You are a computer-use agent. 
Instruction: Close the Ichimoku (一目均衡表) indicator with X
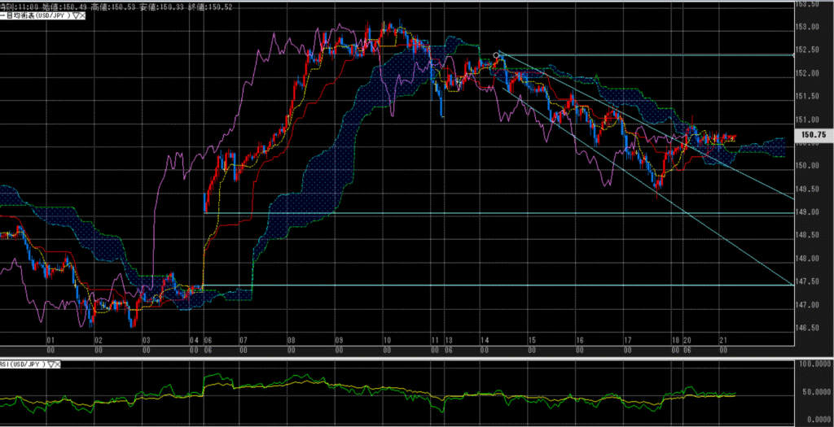pyautogui.click(x=84, y=15)
